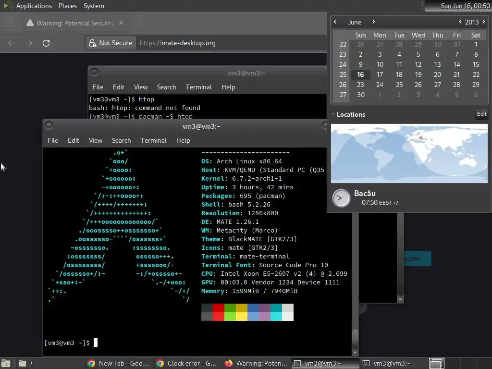Click the 'Kernel: 6.7.2-arch1-1' line

[241, 179]
